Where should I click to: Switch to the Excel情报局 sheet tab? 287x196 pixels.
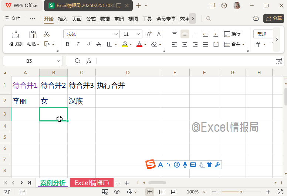click(91, 183)
